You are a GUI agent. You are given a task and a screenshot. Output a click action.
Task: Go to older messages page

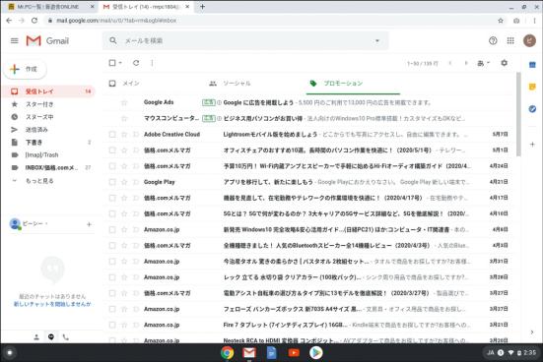point(466,63)
